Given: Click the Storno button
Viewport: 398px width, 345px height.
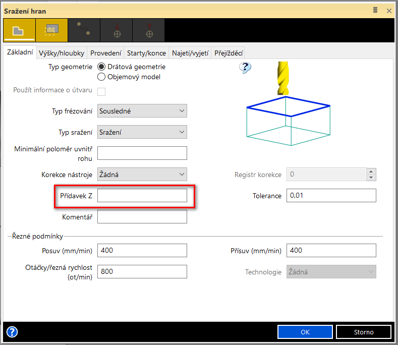Looking at the screenshot, I should (363, 332).
